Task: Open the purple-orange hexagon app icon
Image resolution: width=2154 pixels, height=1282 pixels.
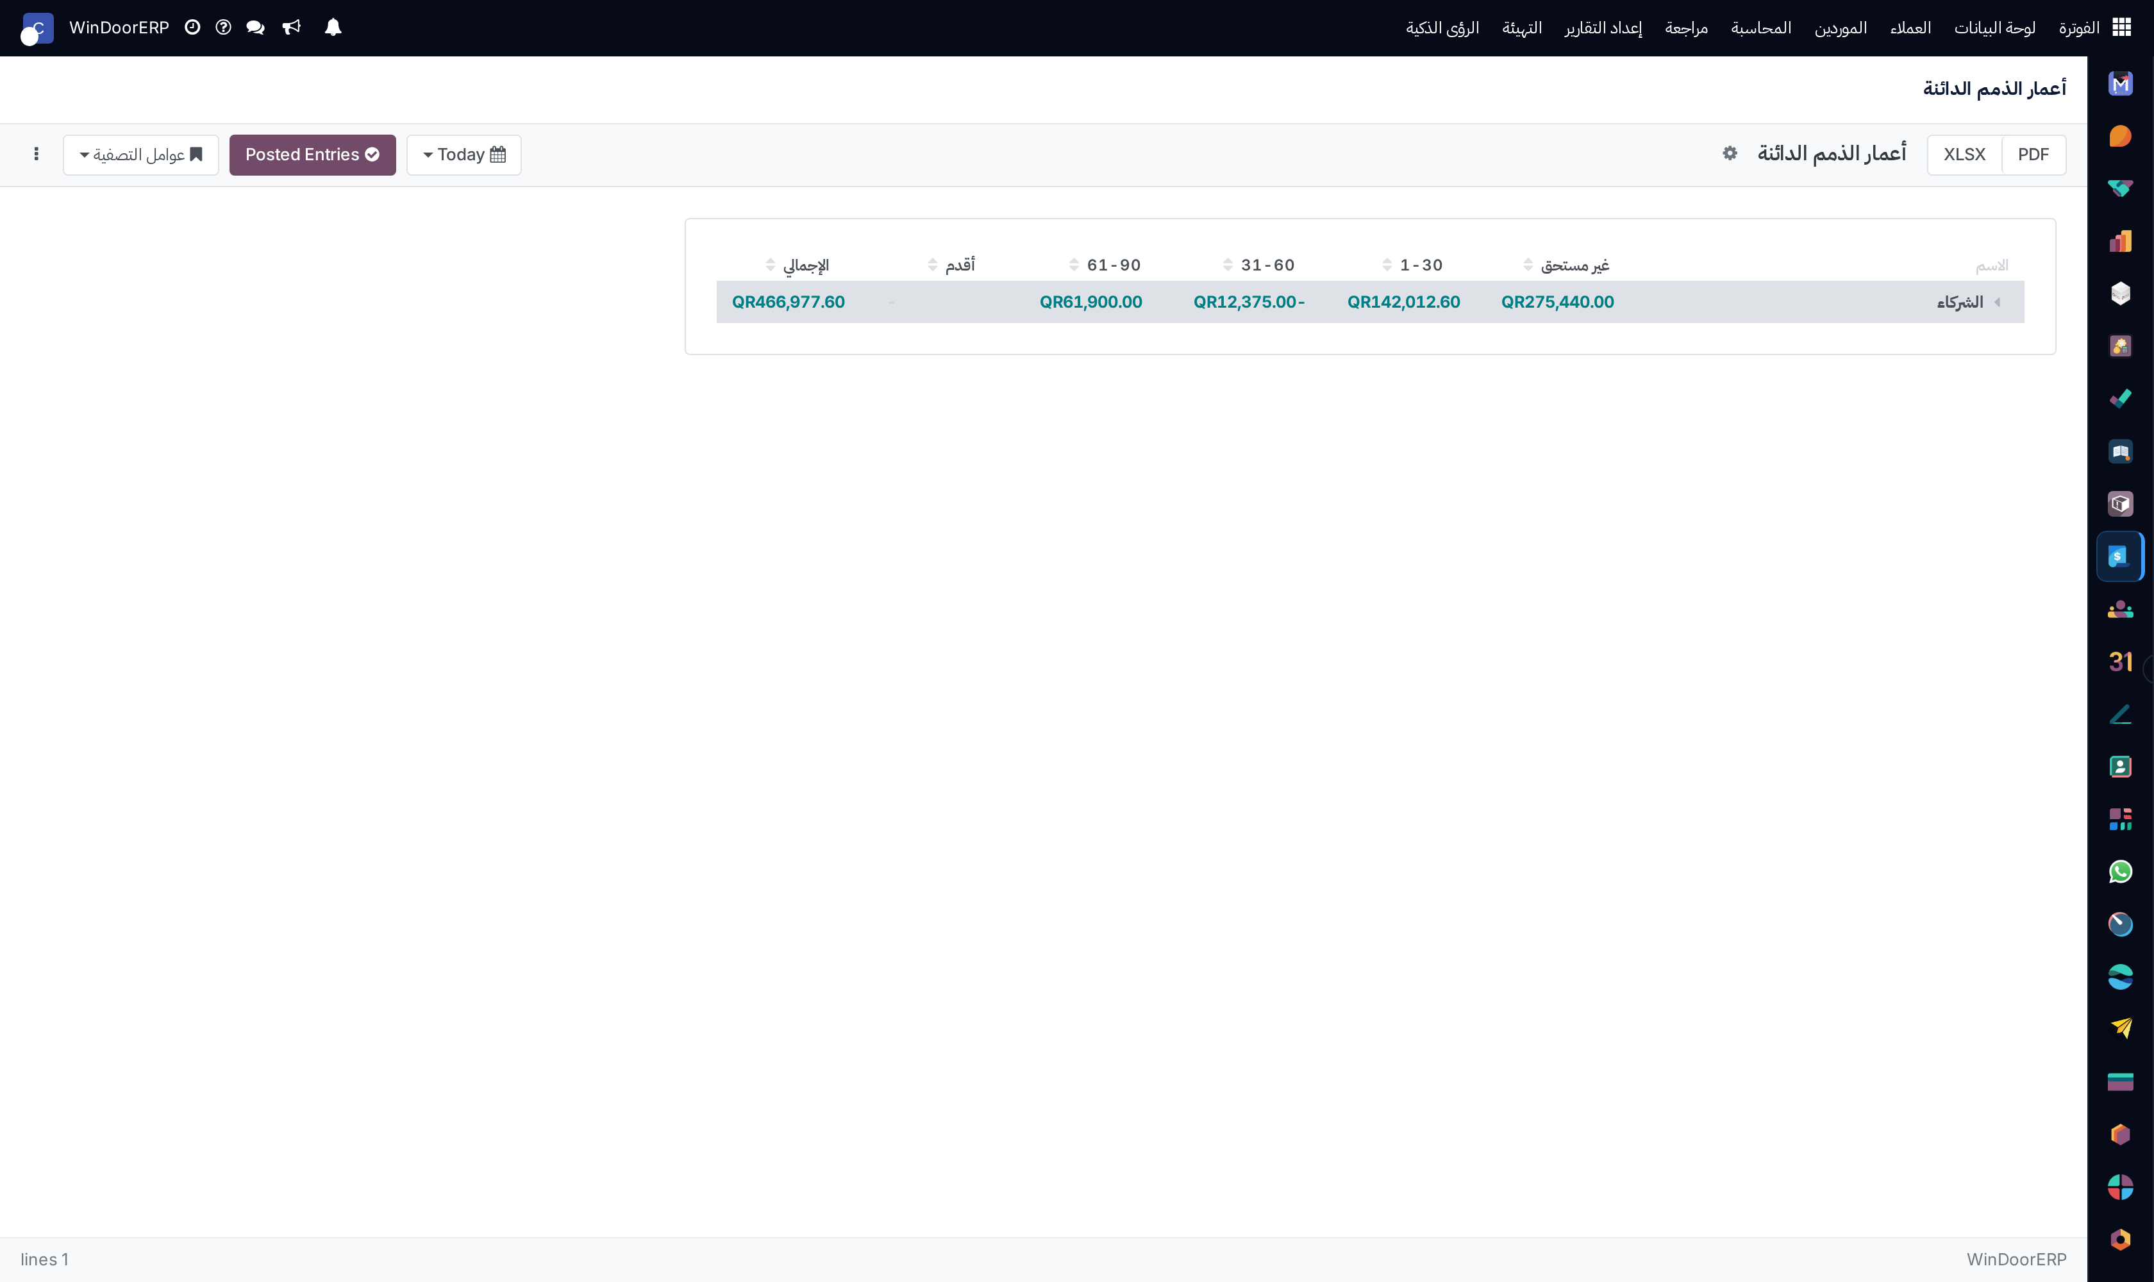Action: click(x=2120, y=1135)
